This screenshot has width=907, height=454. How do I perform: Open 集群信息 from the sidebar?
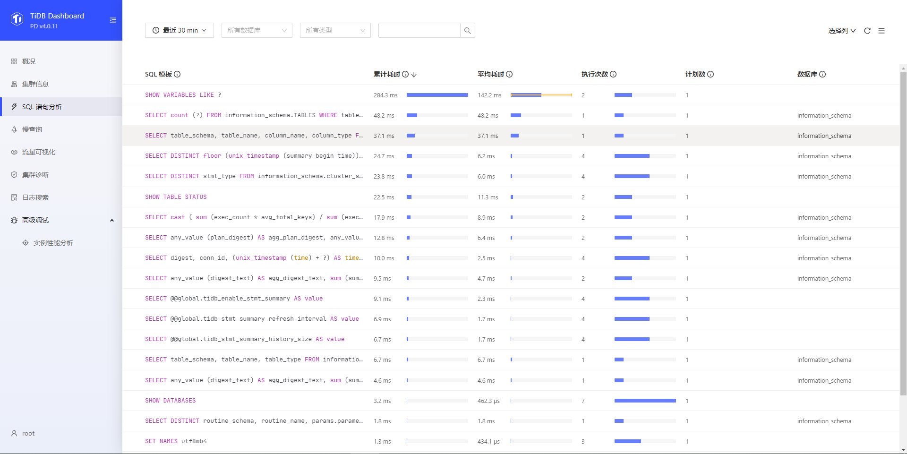(35, 84)
